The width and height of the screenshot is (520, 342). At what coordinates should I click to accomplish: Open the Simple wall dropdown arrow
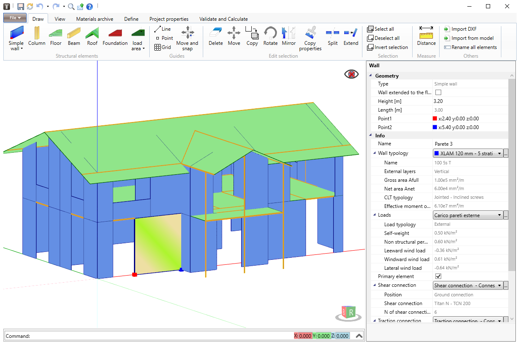[22, 49]
